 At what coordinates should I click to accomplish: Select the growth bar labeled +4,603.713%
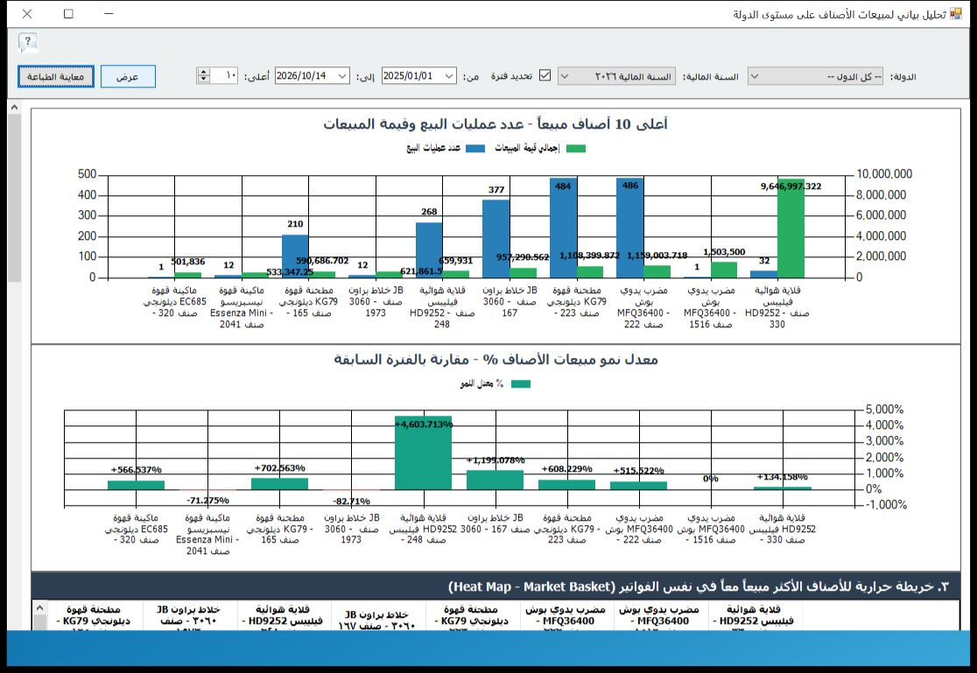pos(424,453)
